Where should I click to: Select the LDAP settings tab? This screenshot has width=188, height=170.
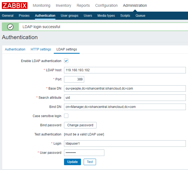(x=67, y=49)
